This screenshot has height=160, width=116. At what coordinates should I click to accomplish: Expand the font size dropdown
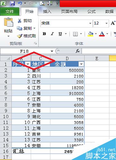pos(106,23)
